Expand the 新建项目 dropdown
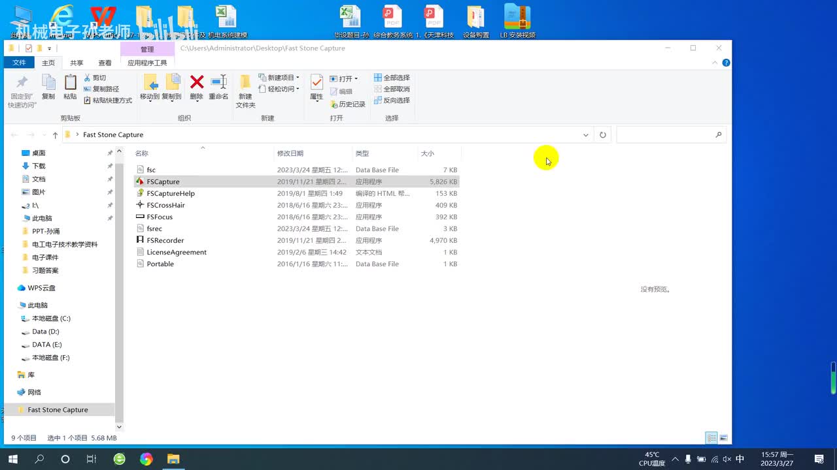 pos(279,78)
